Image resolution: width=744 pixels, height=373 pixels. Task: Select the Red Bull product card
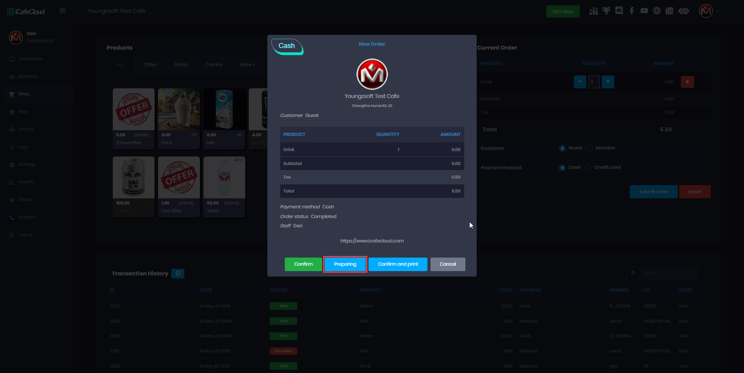click(134, 187)
